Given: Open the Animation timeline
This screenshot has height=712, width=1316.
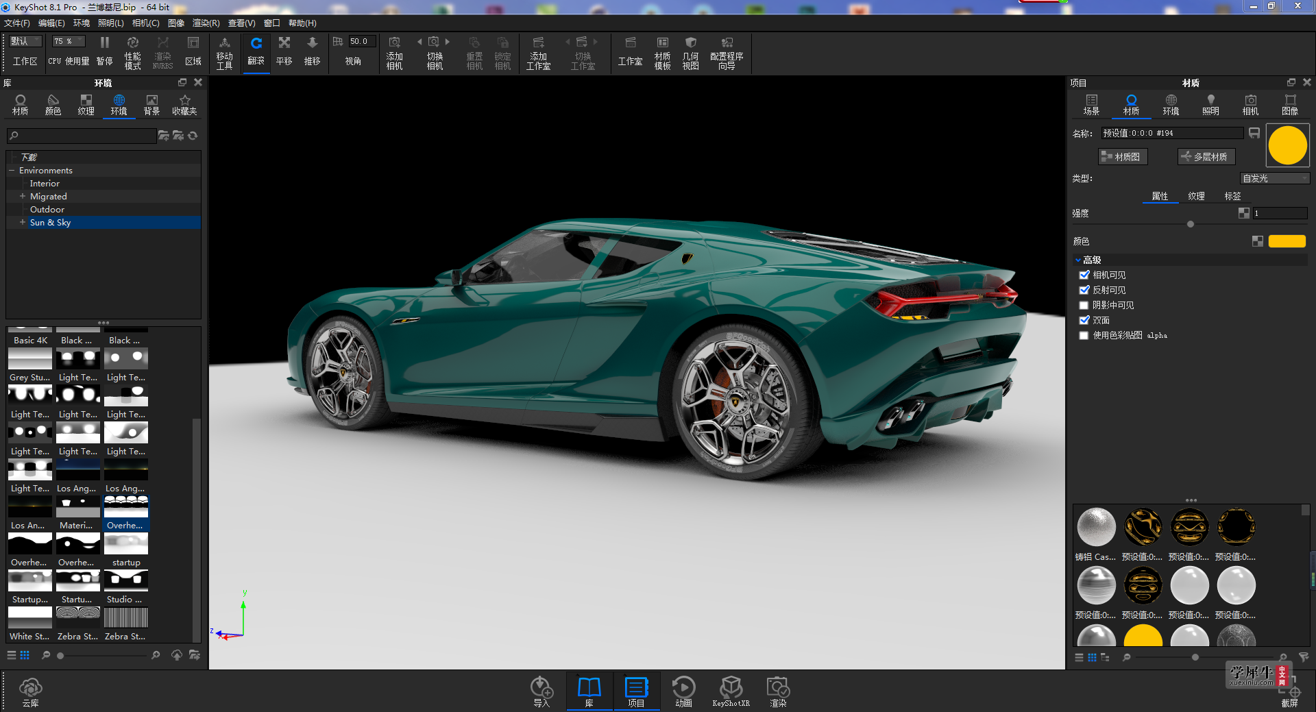Looking at the screenshot, I should pyautogui.click(x=683, y=691).
